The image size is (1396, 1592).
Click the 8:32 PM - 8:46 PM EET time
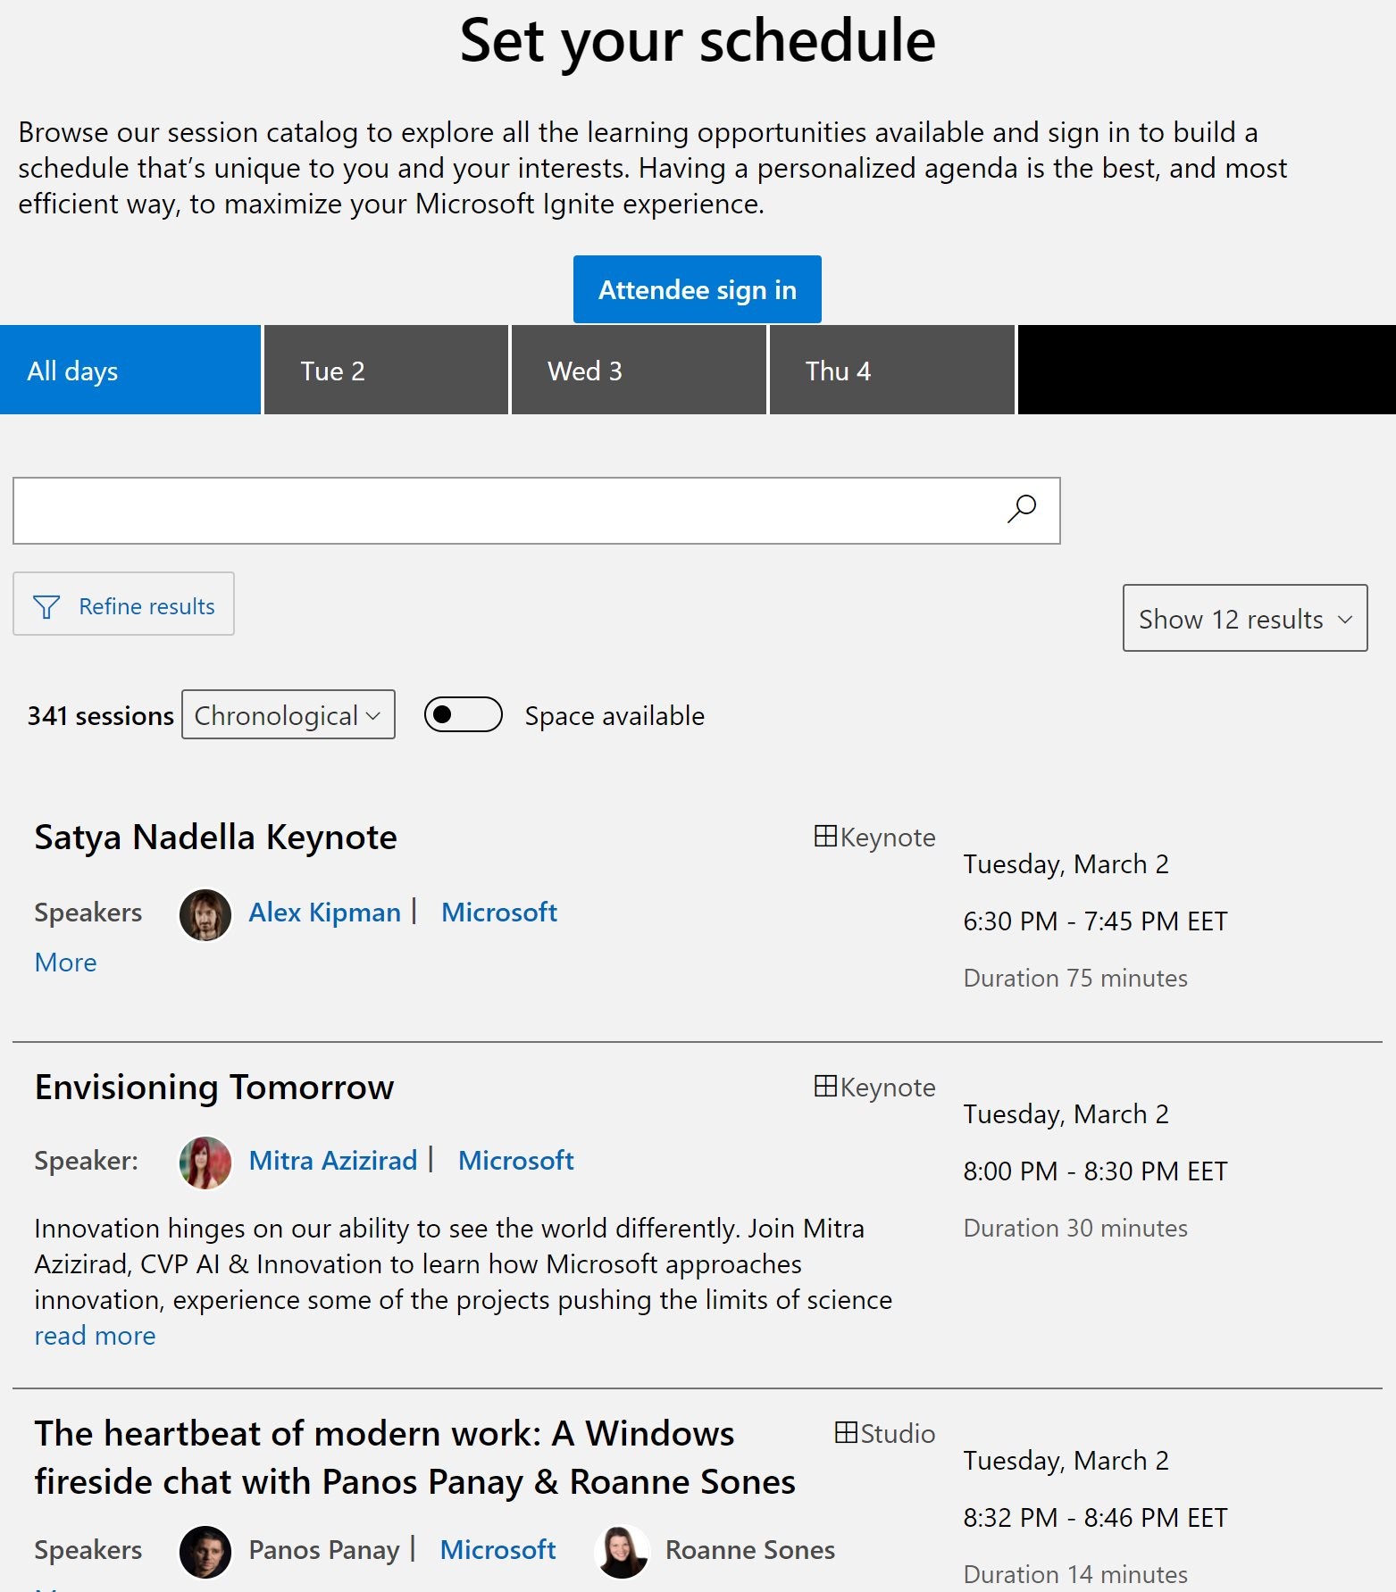point(1096,1518)
